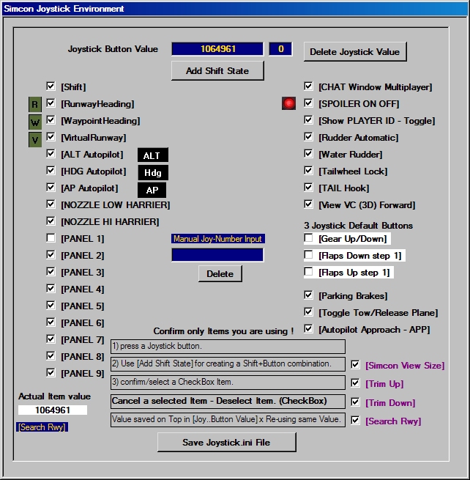This screenshot has width=470, height=480.
Task: Uncheck the [PANEL 5] checkbox
Action: click(x=51, y=305)
